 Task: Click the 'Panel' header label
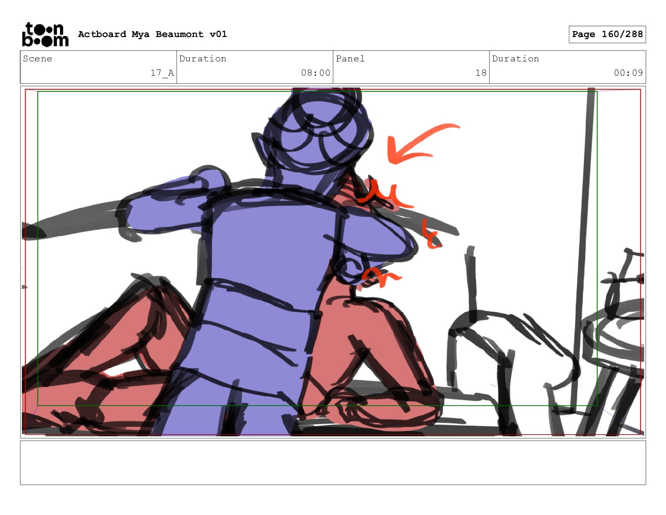pyautogui.click(x=350, y=58)
